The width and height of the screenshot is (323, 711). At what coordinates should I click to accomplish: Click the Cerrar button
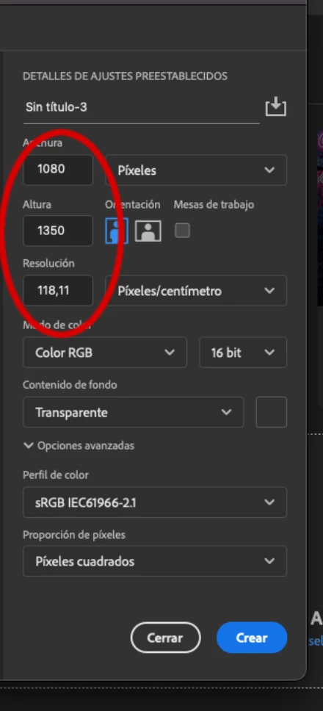click(165, 638)
